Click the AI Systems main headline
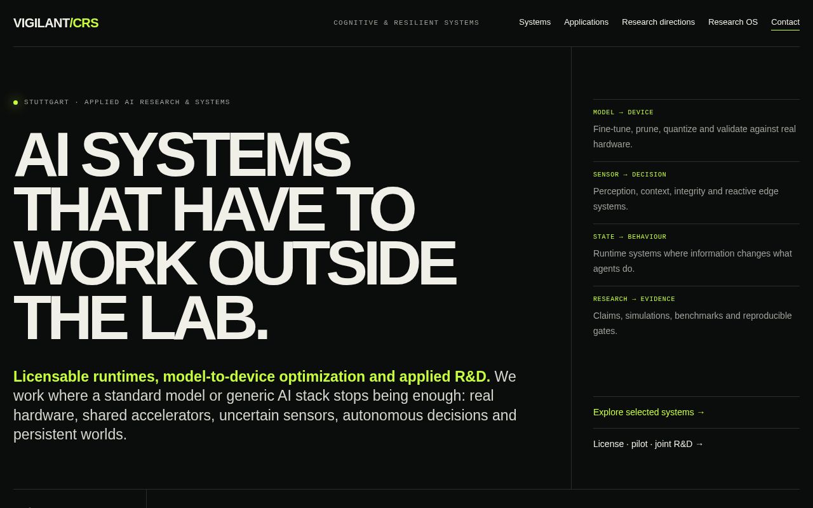The image size is (813, 508). coord(234,236)
